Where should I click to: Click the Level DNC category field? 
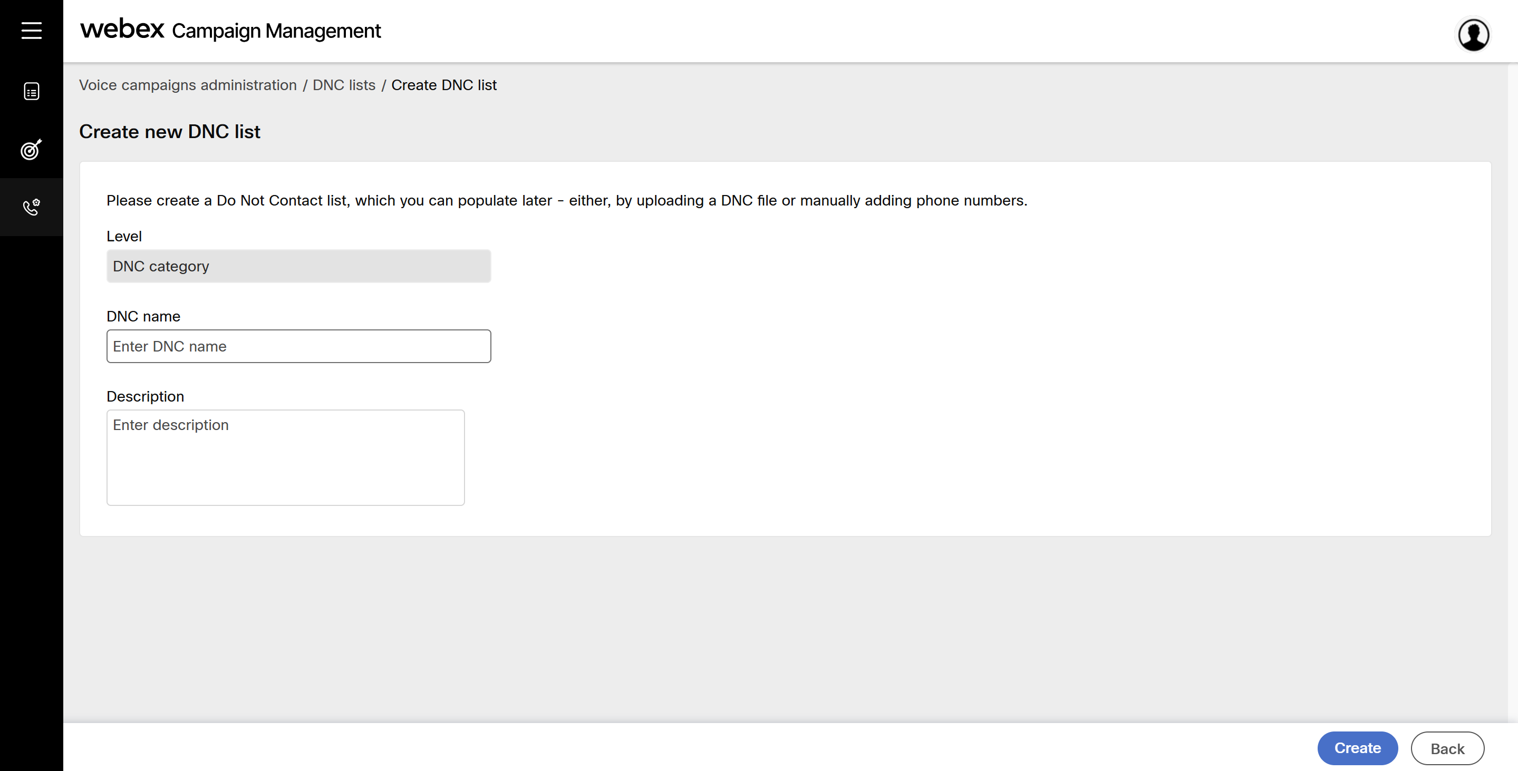[298, 266]
